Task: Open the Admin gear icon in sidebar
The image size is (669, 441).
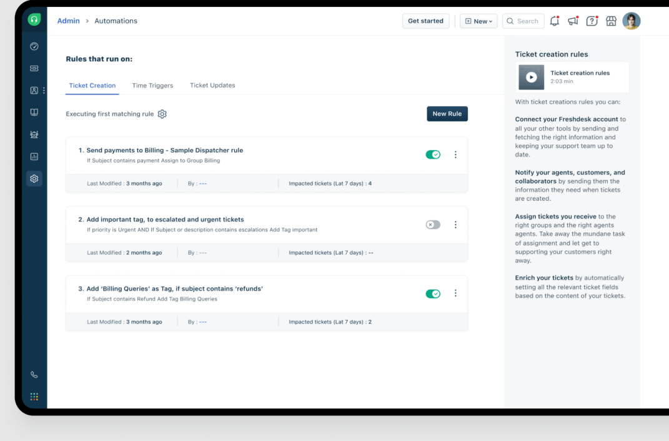Action: 34,179
